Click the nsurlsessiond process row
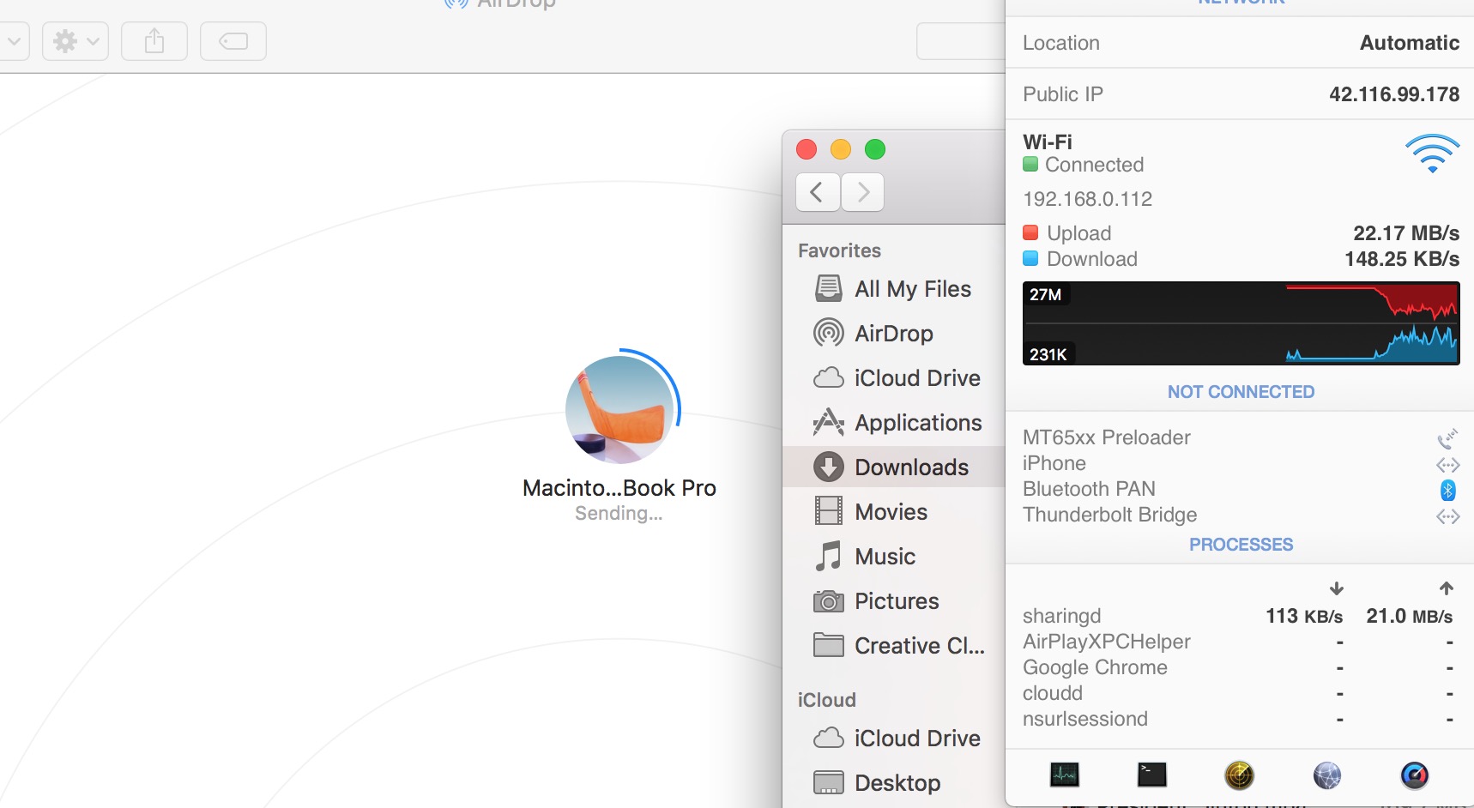This screenshot has height=808, width=1474. click(1238, 720)
